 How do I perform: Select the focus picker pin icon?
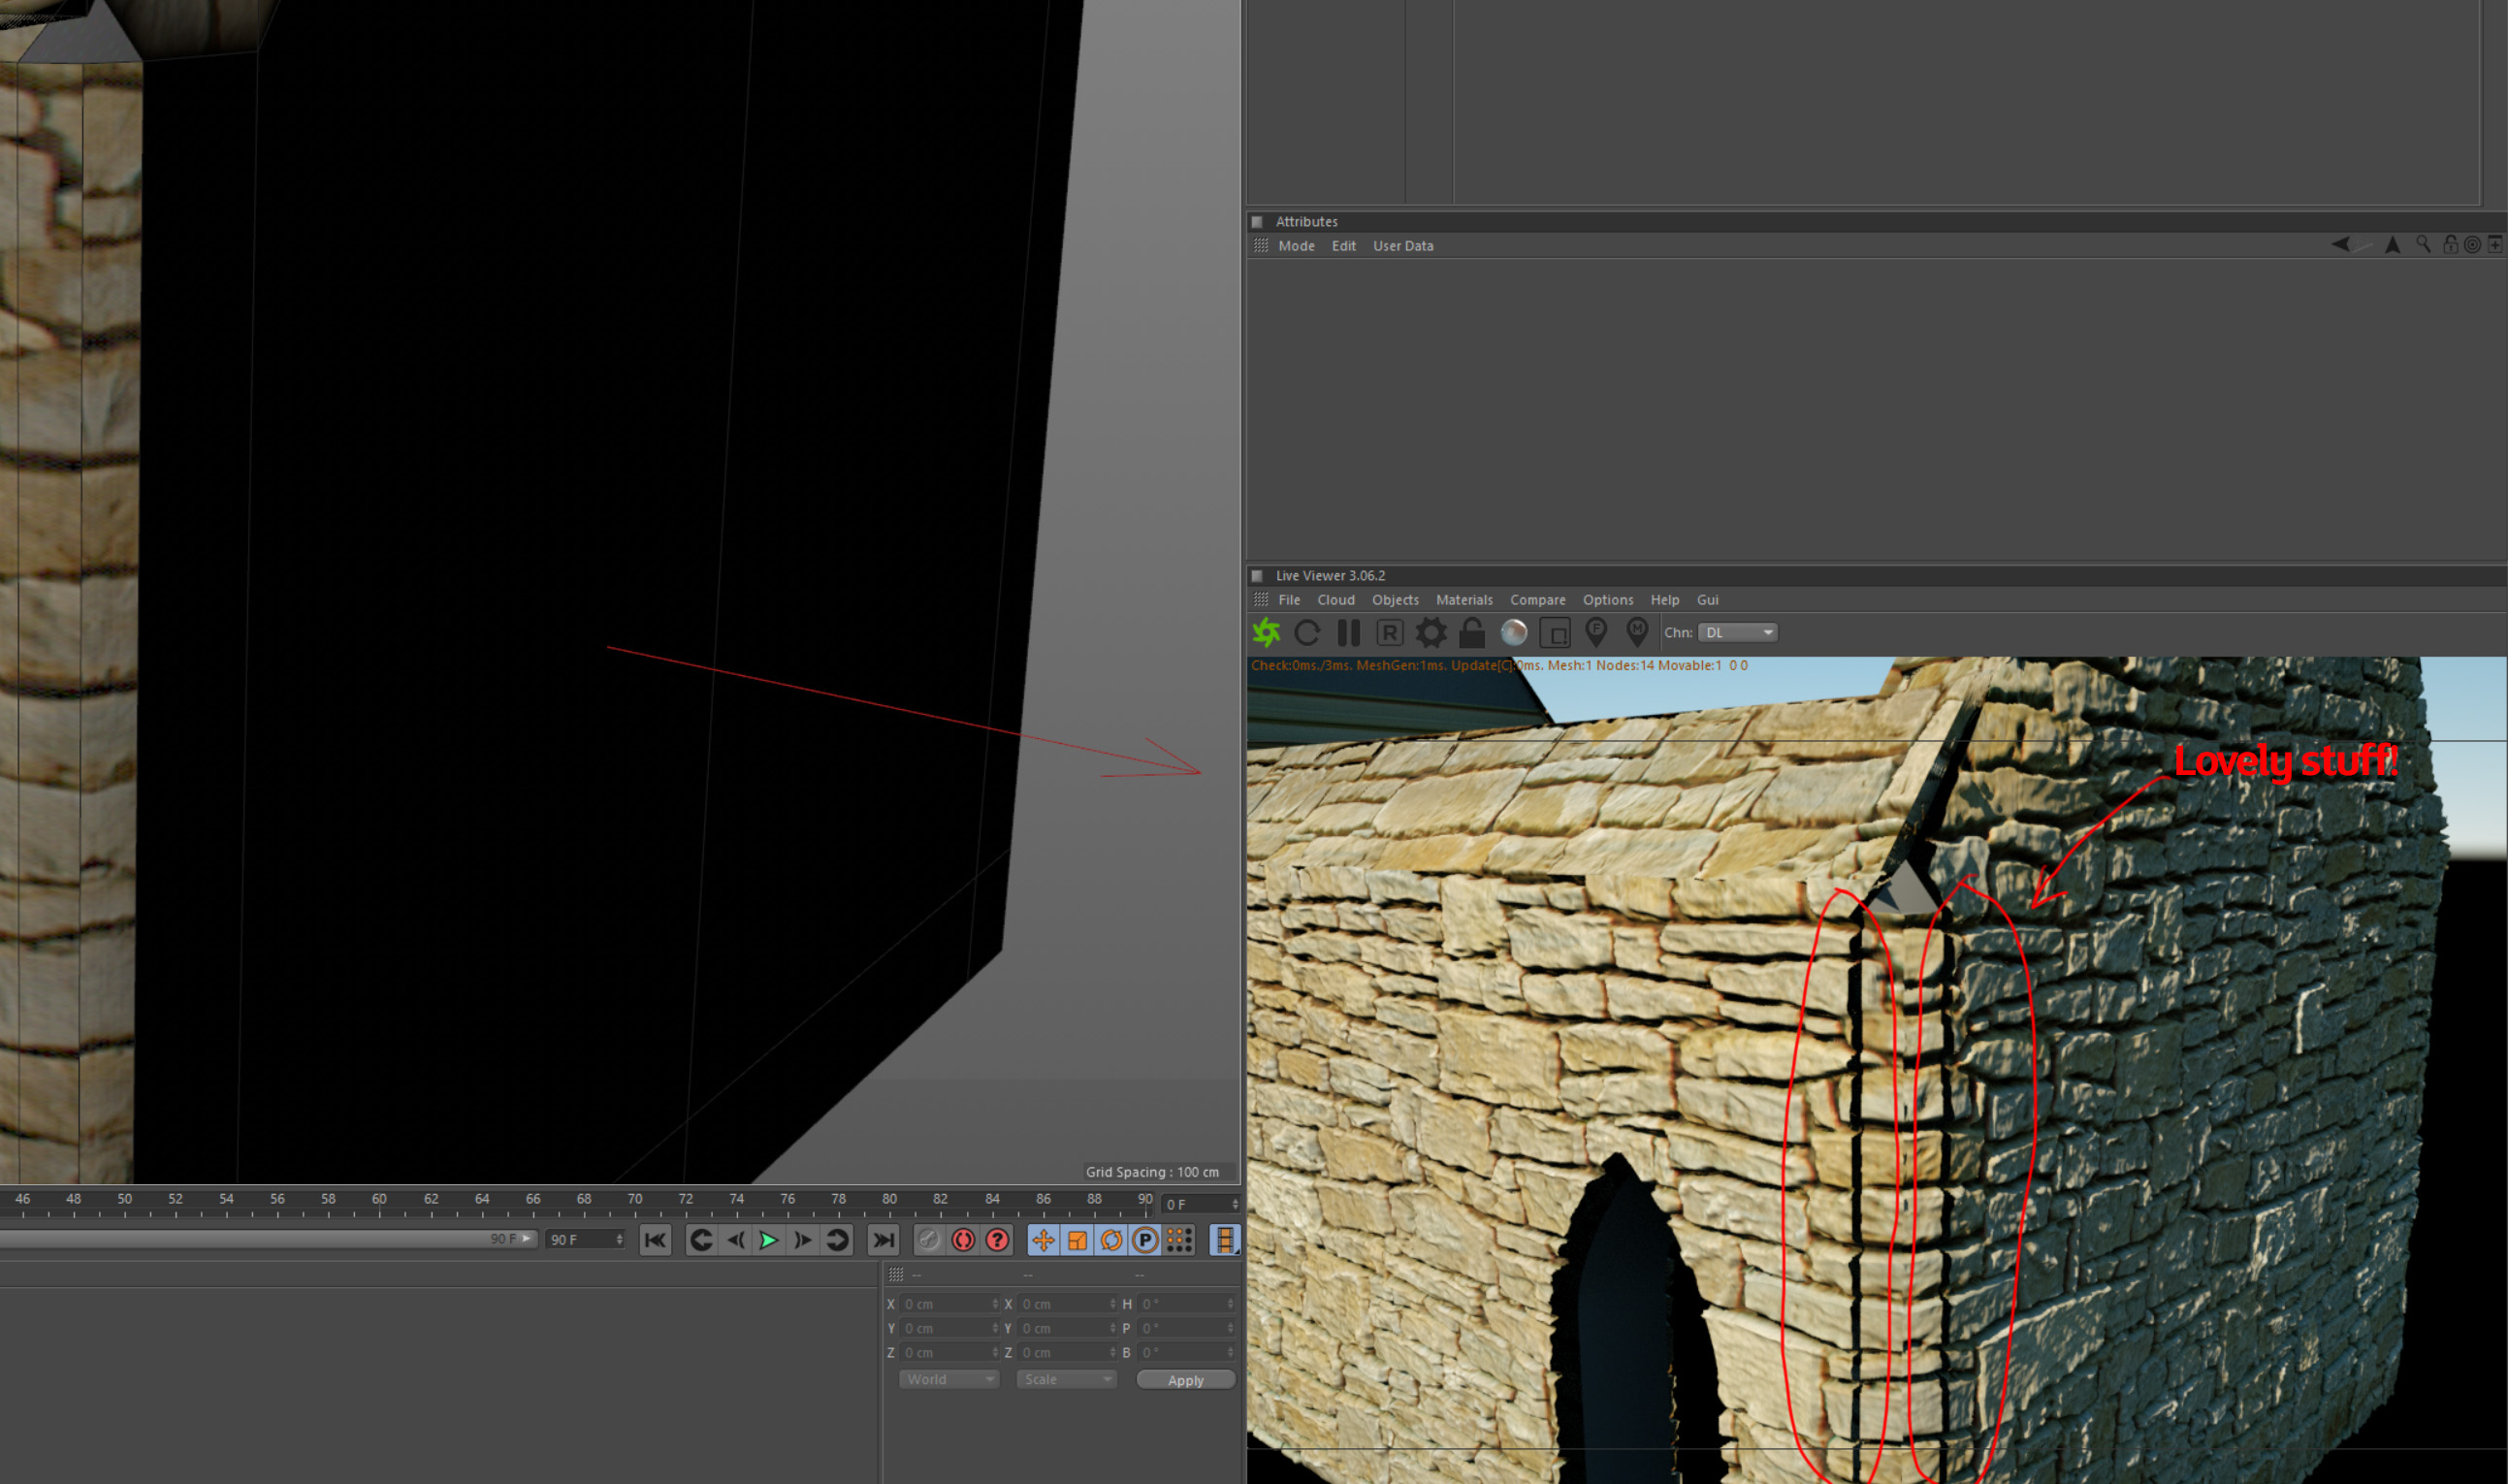(1595, 632)
